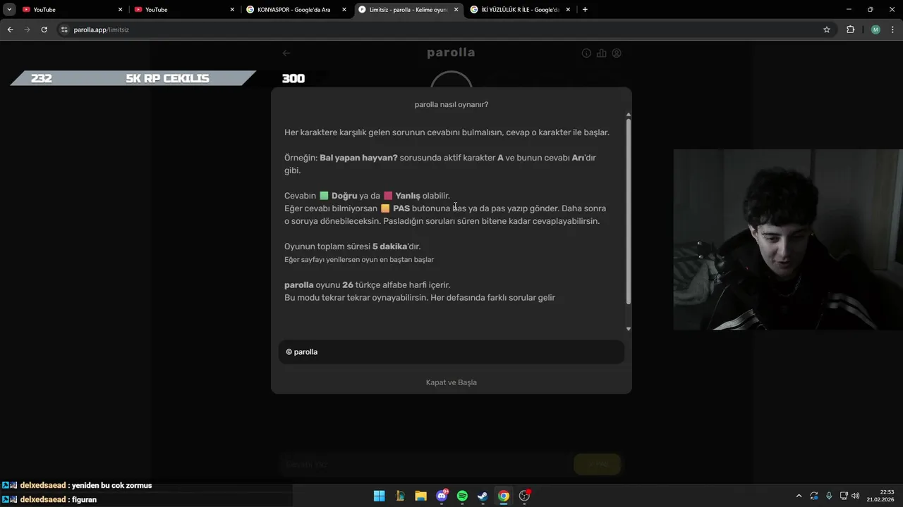
Task: Click the parolla.app/limitsiz address bar
Action: click(444, 30)
